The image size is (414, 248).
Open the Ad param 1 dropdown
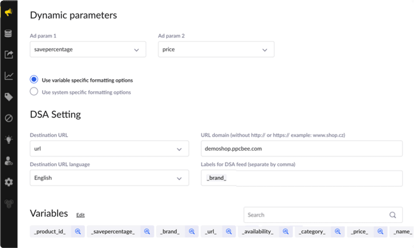click(x=88, y=49)
